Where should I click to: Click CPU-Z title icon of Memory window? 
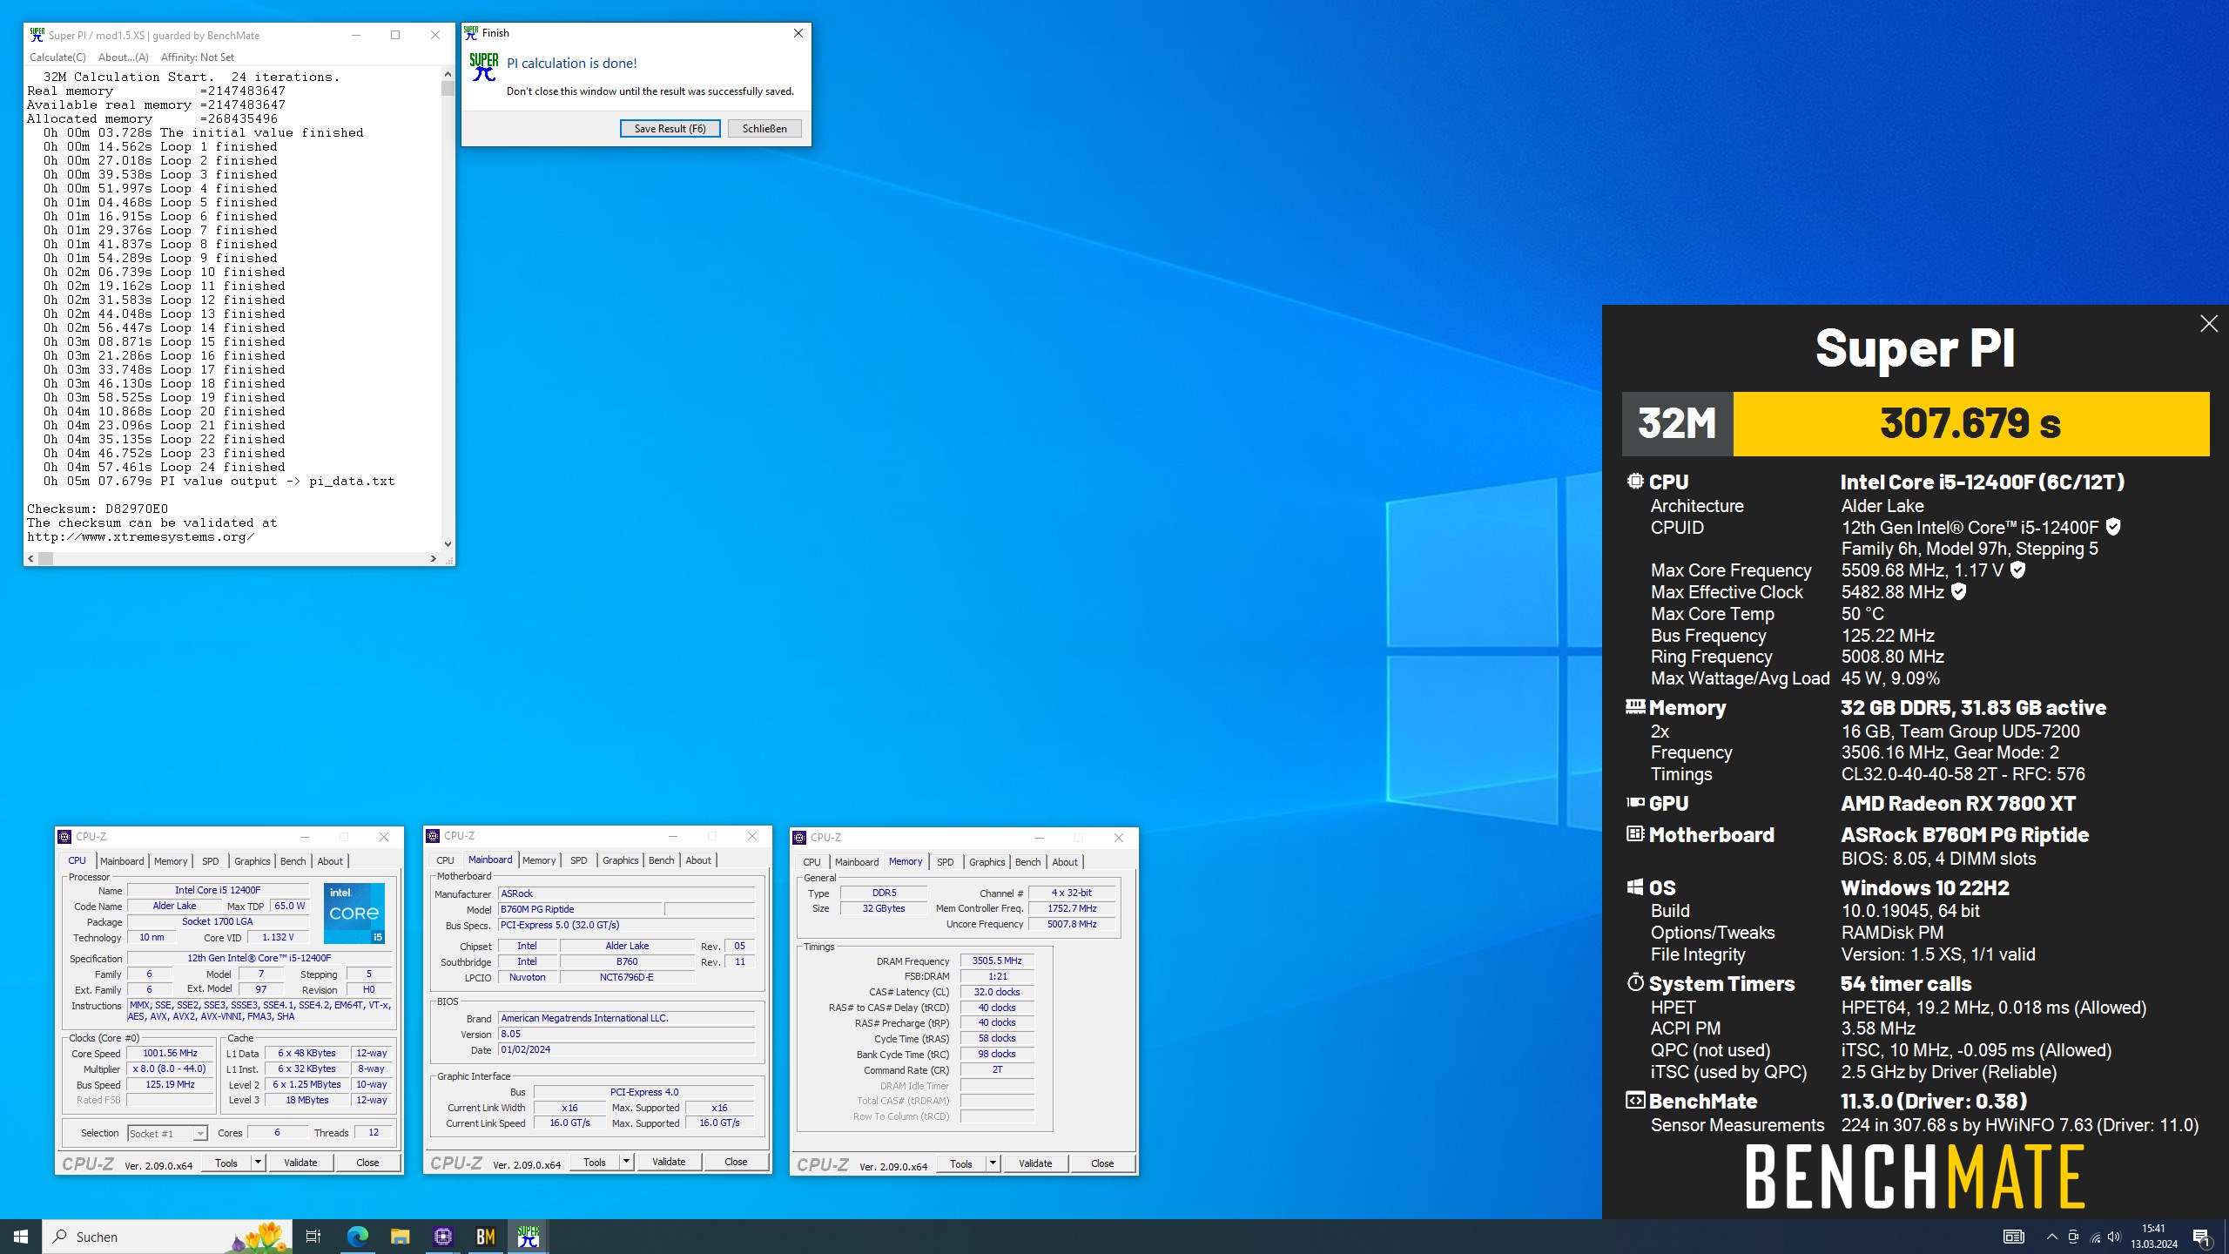click(799, 838)
